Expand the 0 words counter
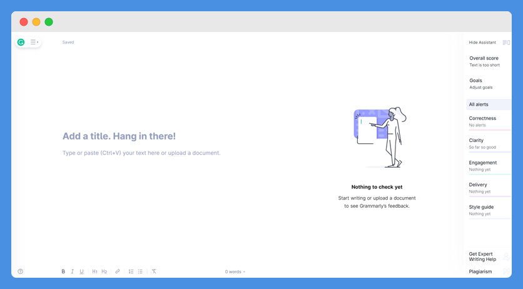Viewport: 523px width, 289px height. click(x=235, y=271)
